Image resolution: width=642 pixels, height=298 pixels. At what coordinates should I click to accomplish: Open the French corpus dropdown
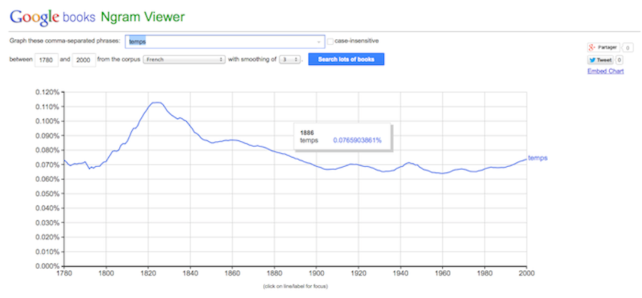184,59
